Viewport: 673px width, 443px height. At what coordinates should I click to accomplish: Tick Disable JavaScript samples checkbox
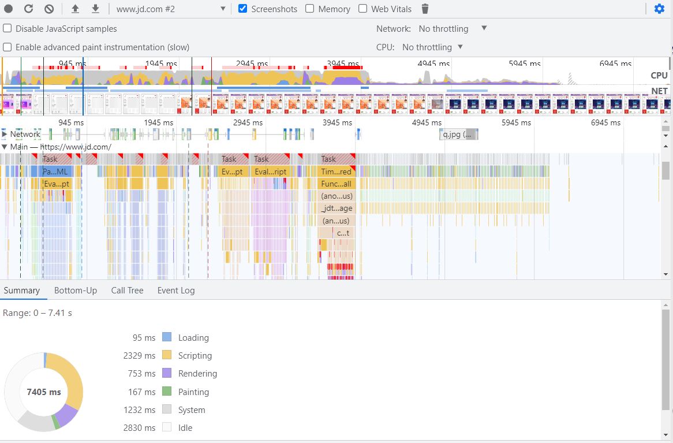[x=8, y=28]
